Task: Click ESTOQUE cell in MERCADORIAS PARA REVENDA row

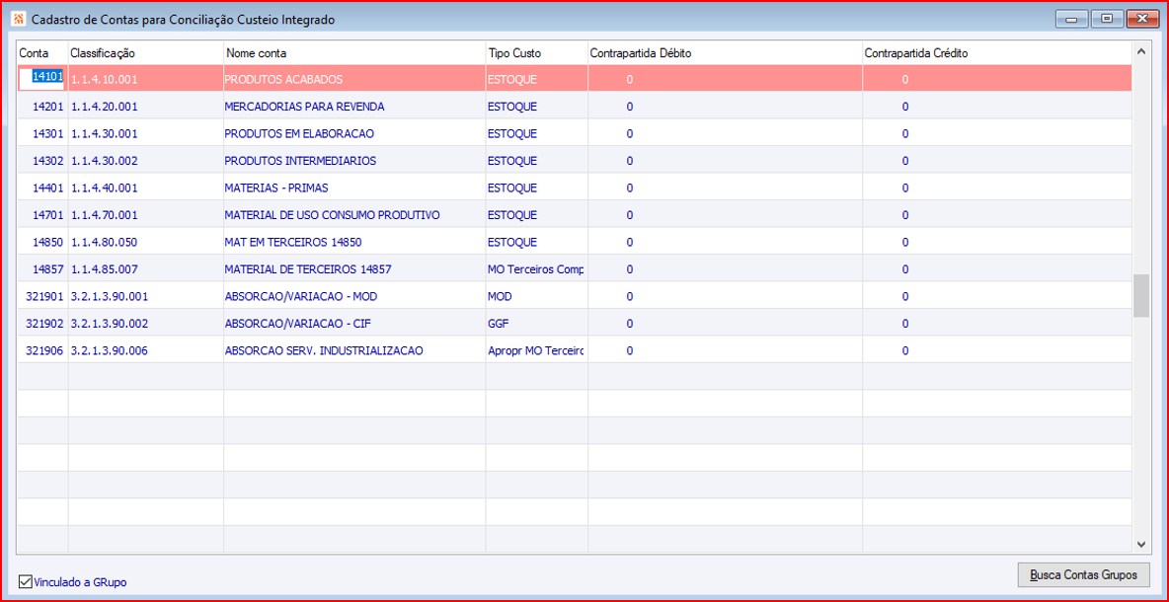Action: (x=537, y=107)
